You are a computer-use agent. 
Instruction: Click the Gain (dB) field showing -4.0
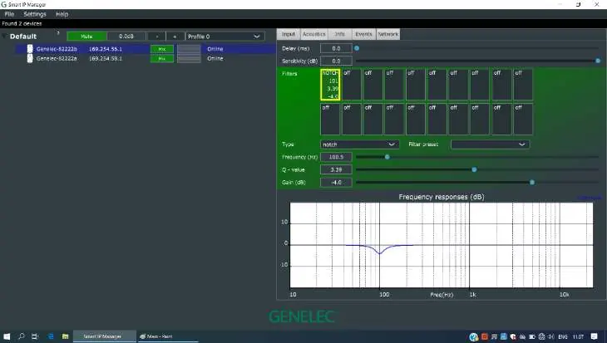click(336, 182)
